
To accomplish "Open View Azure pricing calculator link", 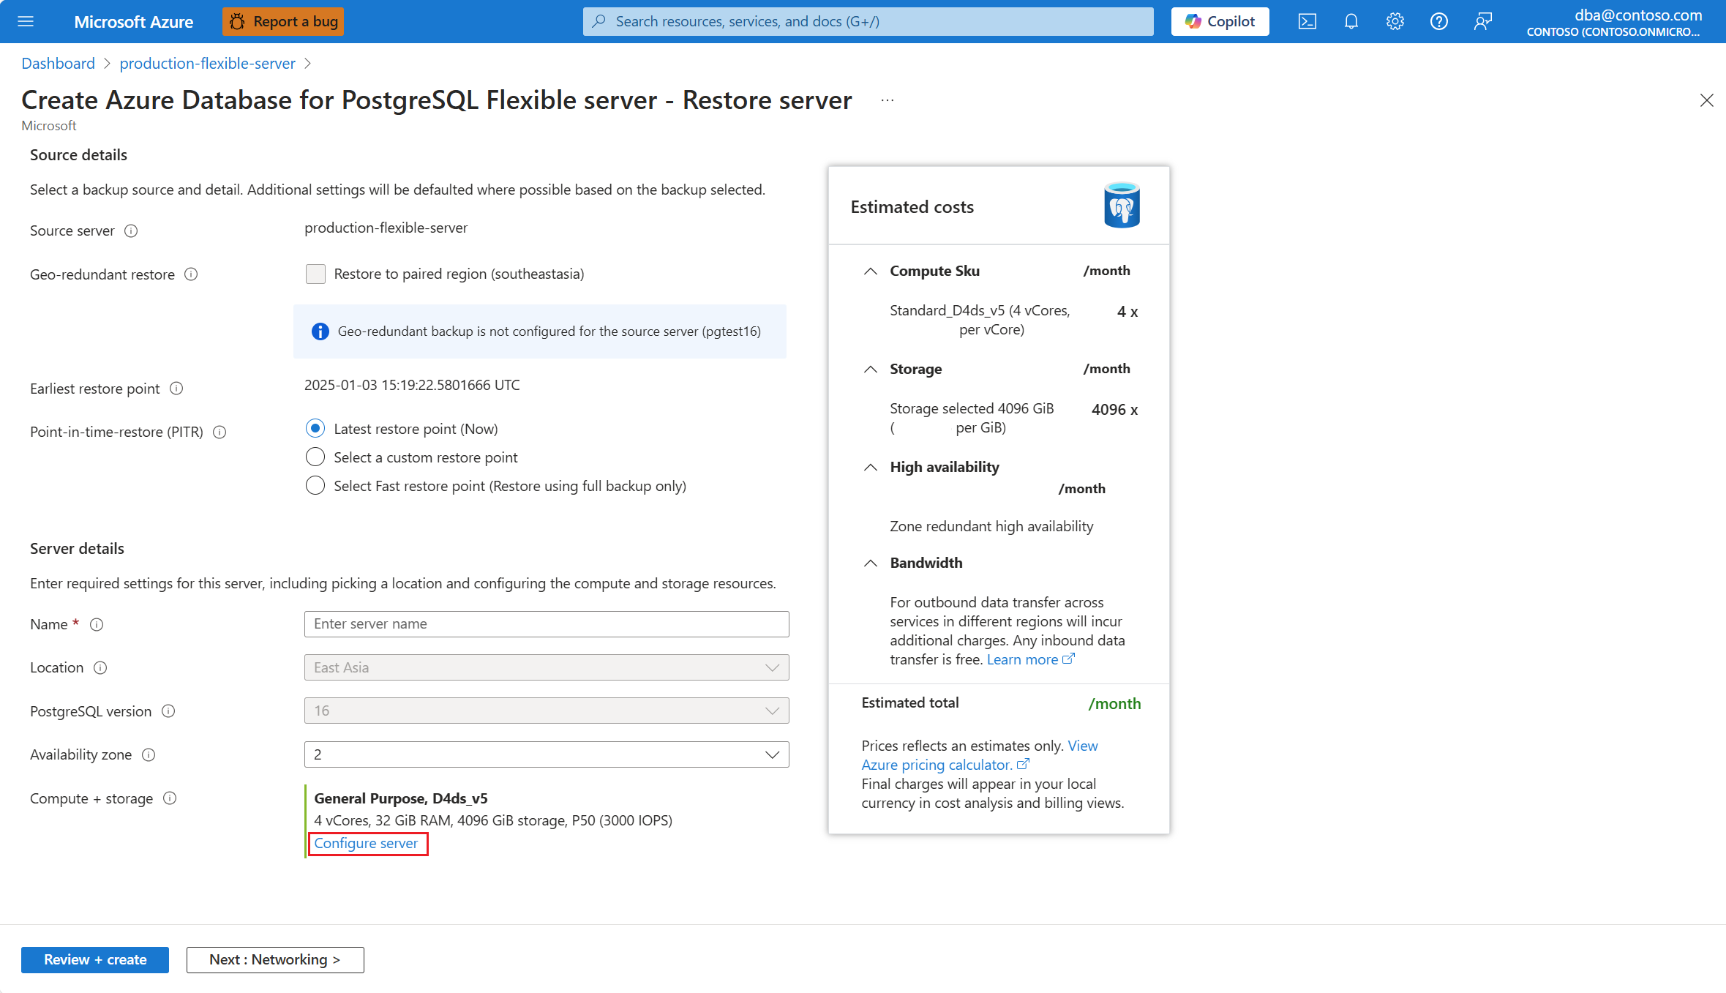I will tap(945, 765).
